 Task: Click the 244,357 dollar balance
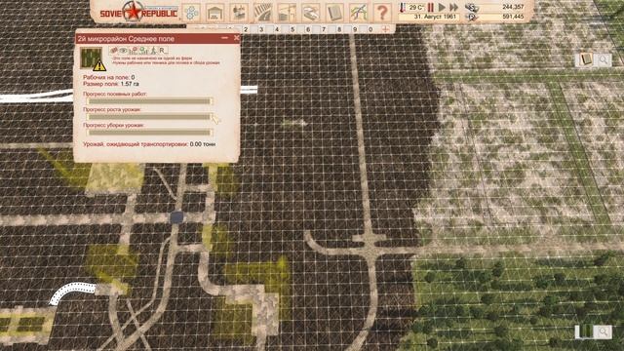pyautogui.click(x=513, y=7)
